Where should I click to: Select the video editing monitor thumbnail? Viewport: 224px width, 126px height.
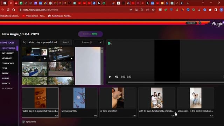tap(35, 54)
